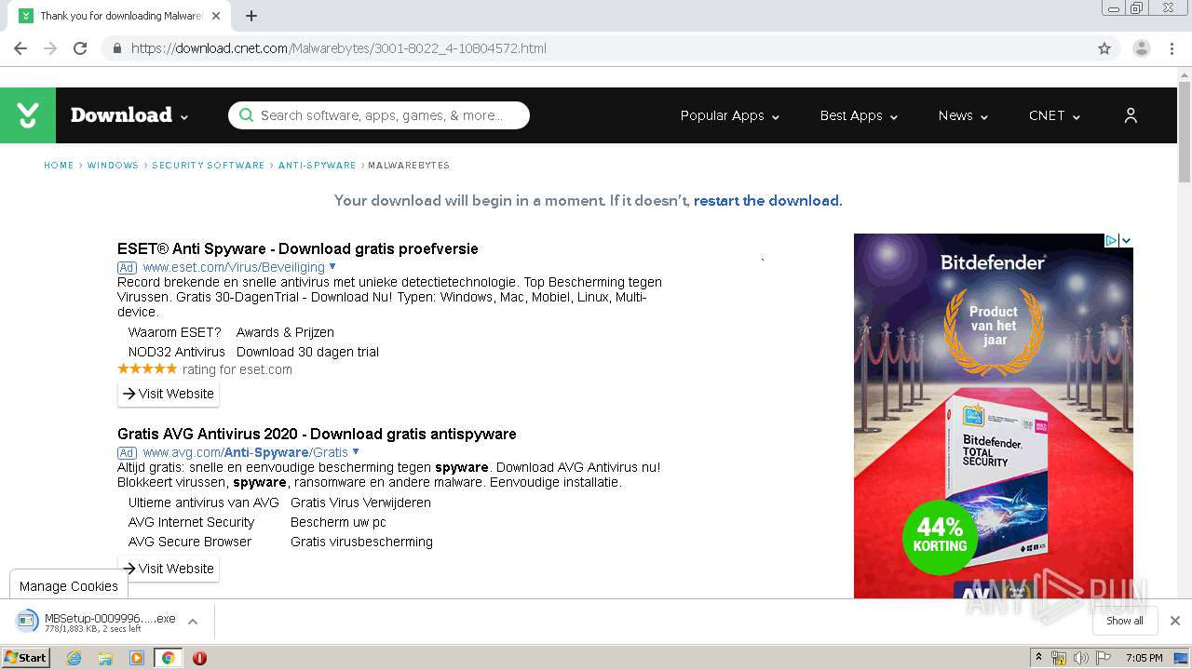1192x670 pixels.
Task: Open media player from taskbar
Action: [x=137, y=658]
